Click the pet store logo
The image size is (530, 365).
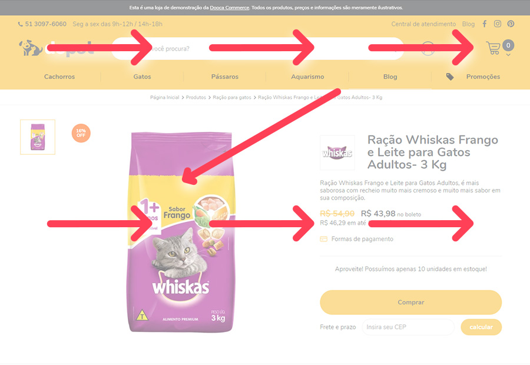tap(56, 48)
